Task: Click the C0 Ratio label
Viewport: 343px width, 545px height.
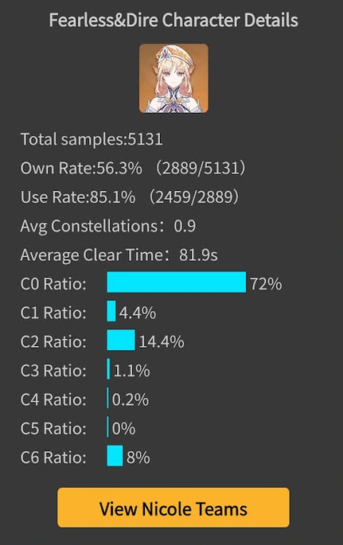Action: click(x=53, y=283)
